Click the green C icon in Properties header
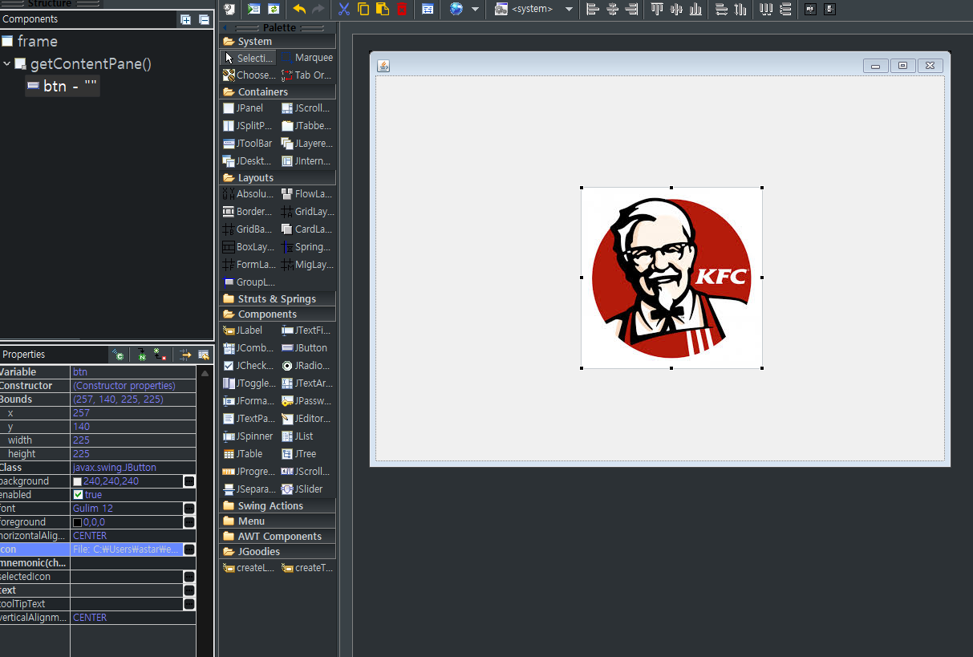 [119, 355]
